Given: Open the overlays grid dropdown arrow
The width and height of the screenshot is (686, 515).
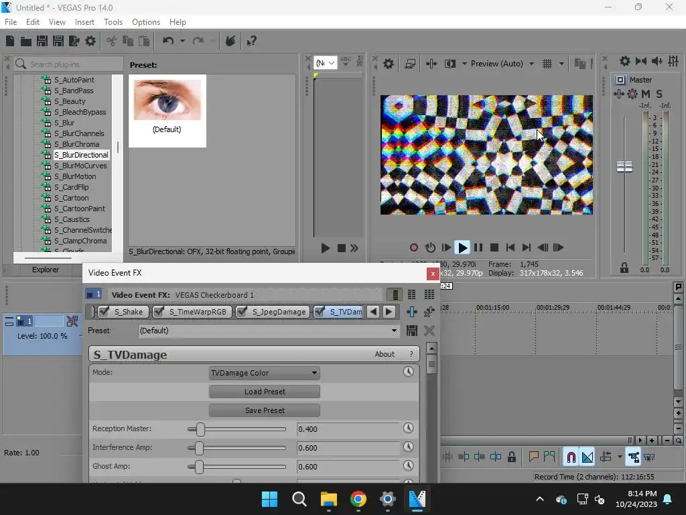Looking at the screenshot, I should click(x=562, y=64).
